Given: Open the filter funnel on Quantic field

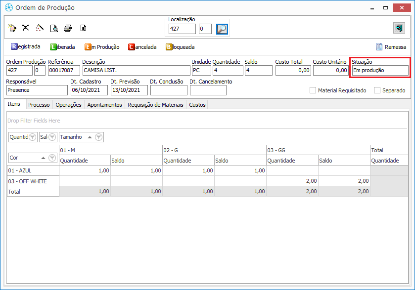Looking at the screenshot, I should coord(32,137).
